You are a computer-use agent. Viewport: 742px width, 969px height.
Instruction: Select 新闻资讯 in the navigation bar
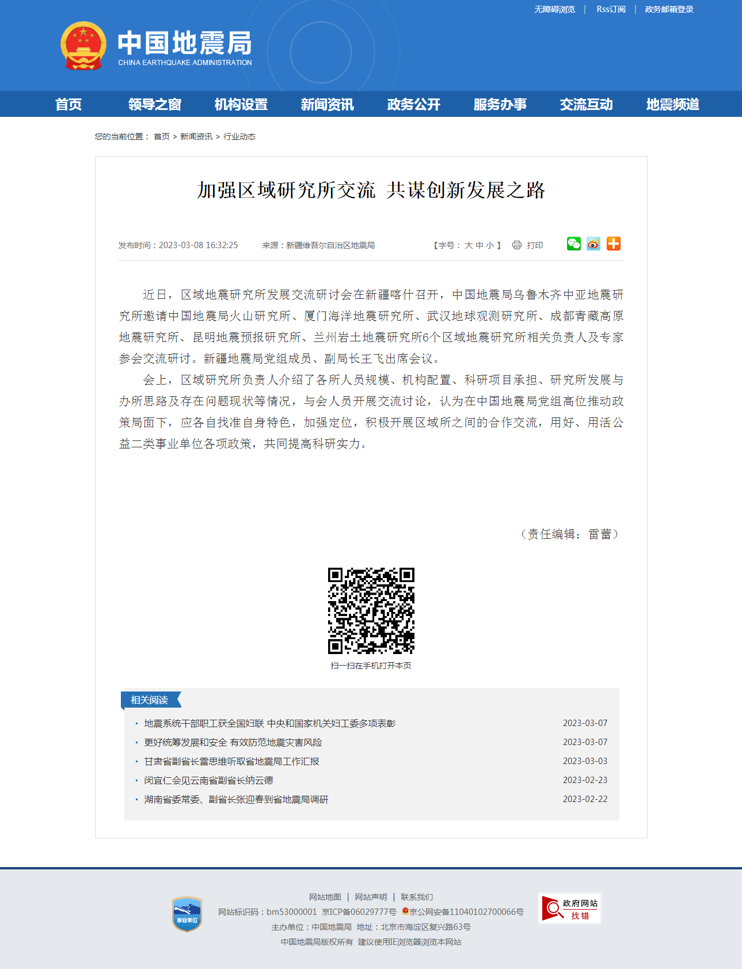click(328, 104)
